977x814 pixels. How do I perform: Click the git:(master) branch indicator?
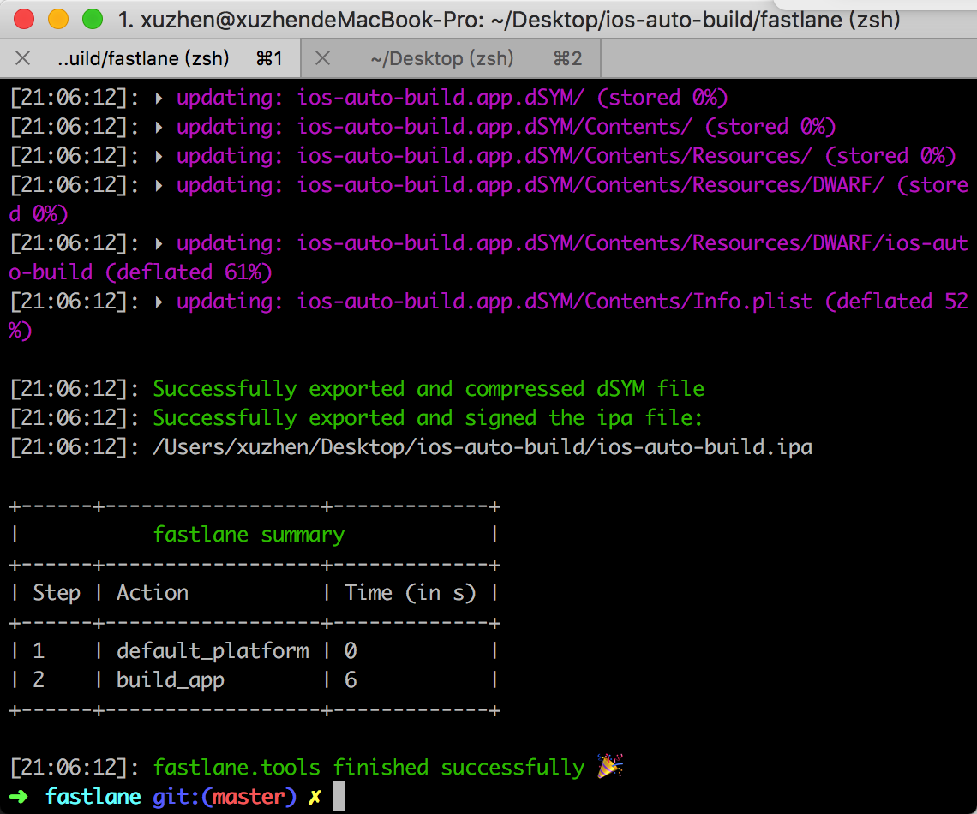[x=225, y=797]
